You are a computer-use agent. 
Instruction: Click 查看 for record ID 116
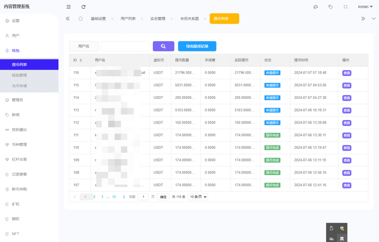pyautogui.click(x=346, y=73)
